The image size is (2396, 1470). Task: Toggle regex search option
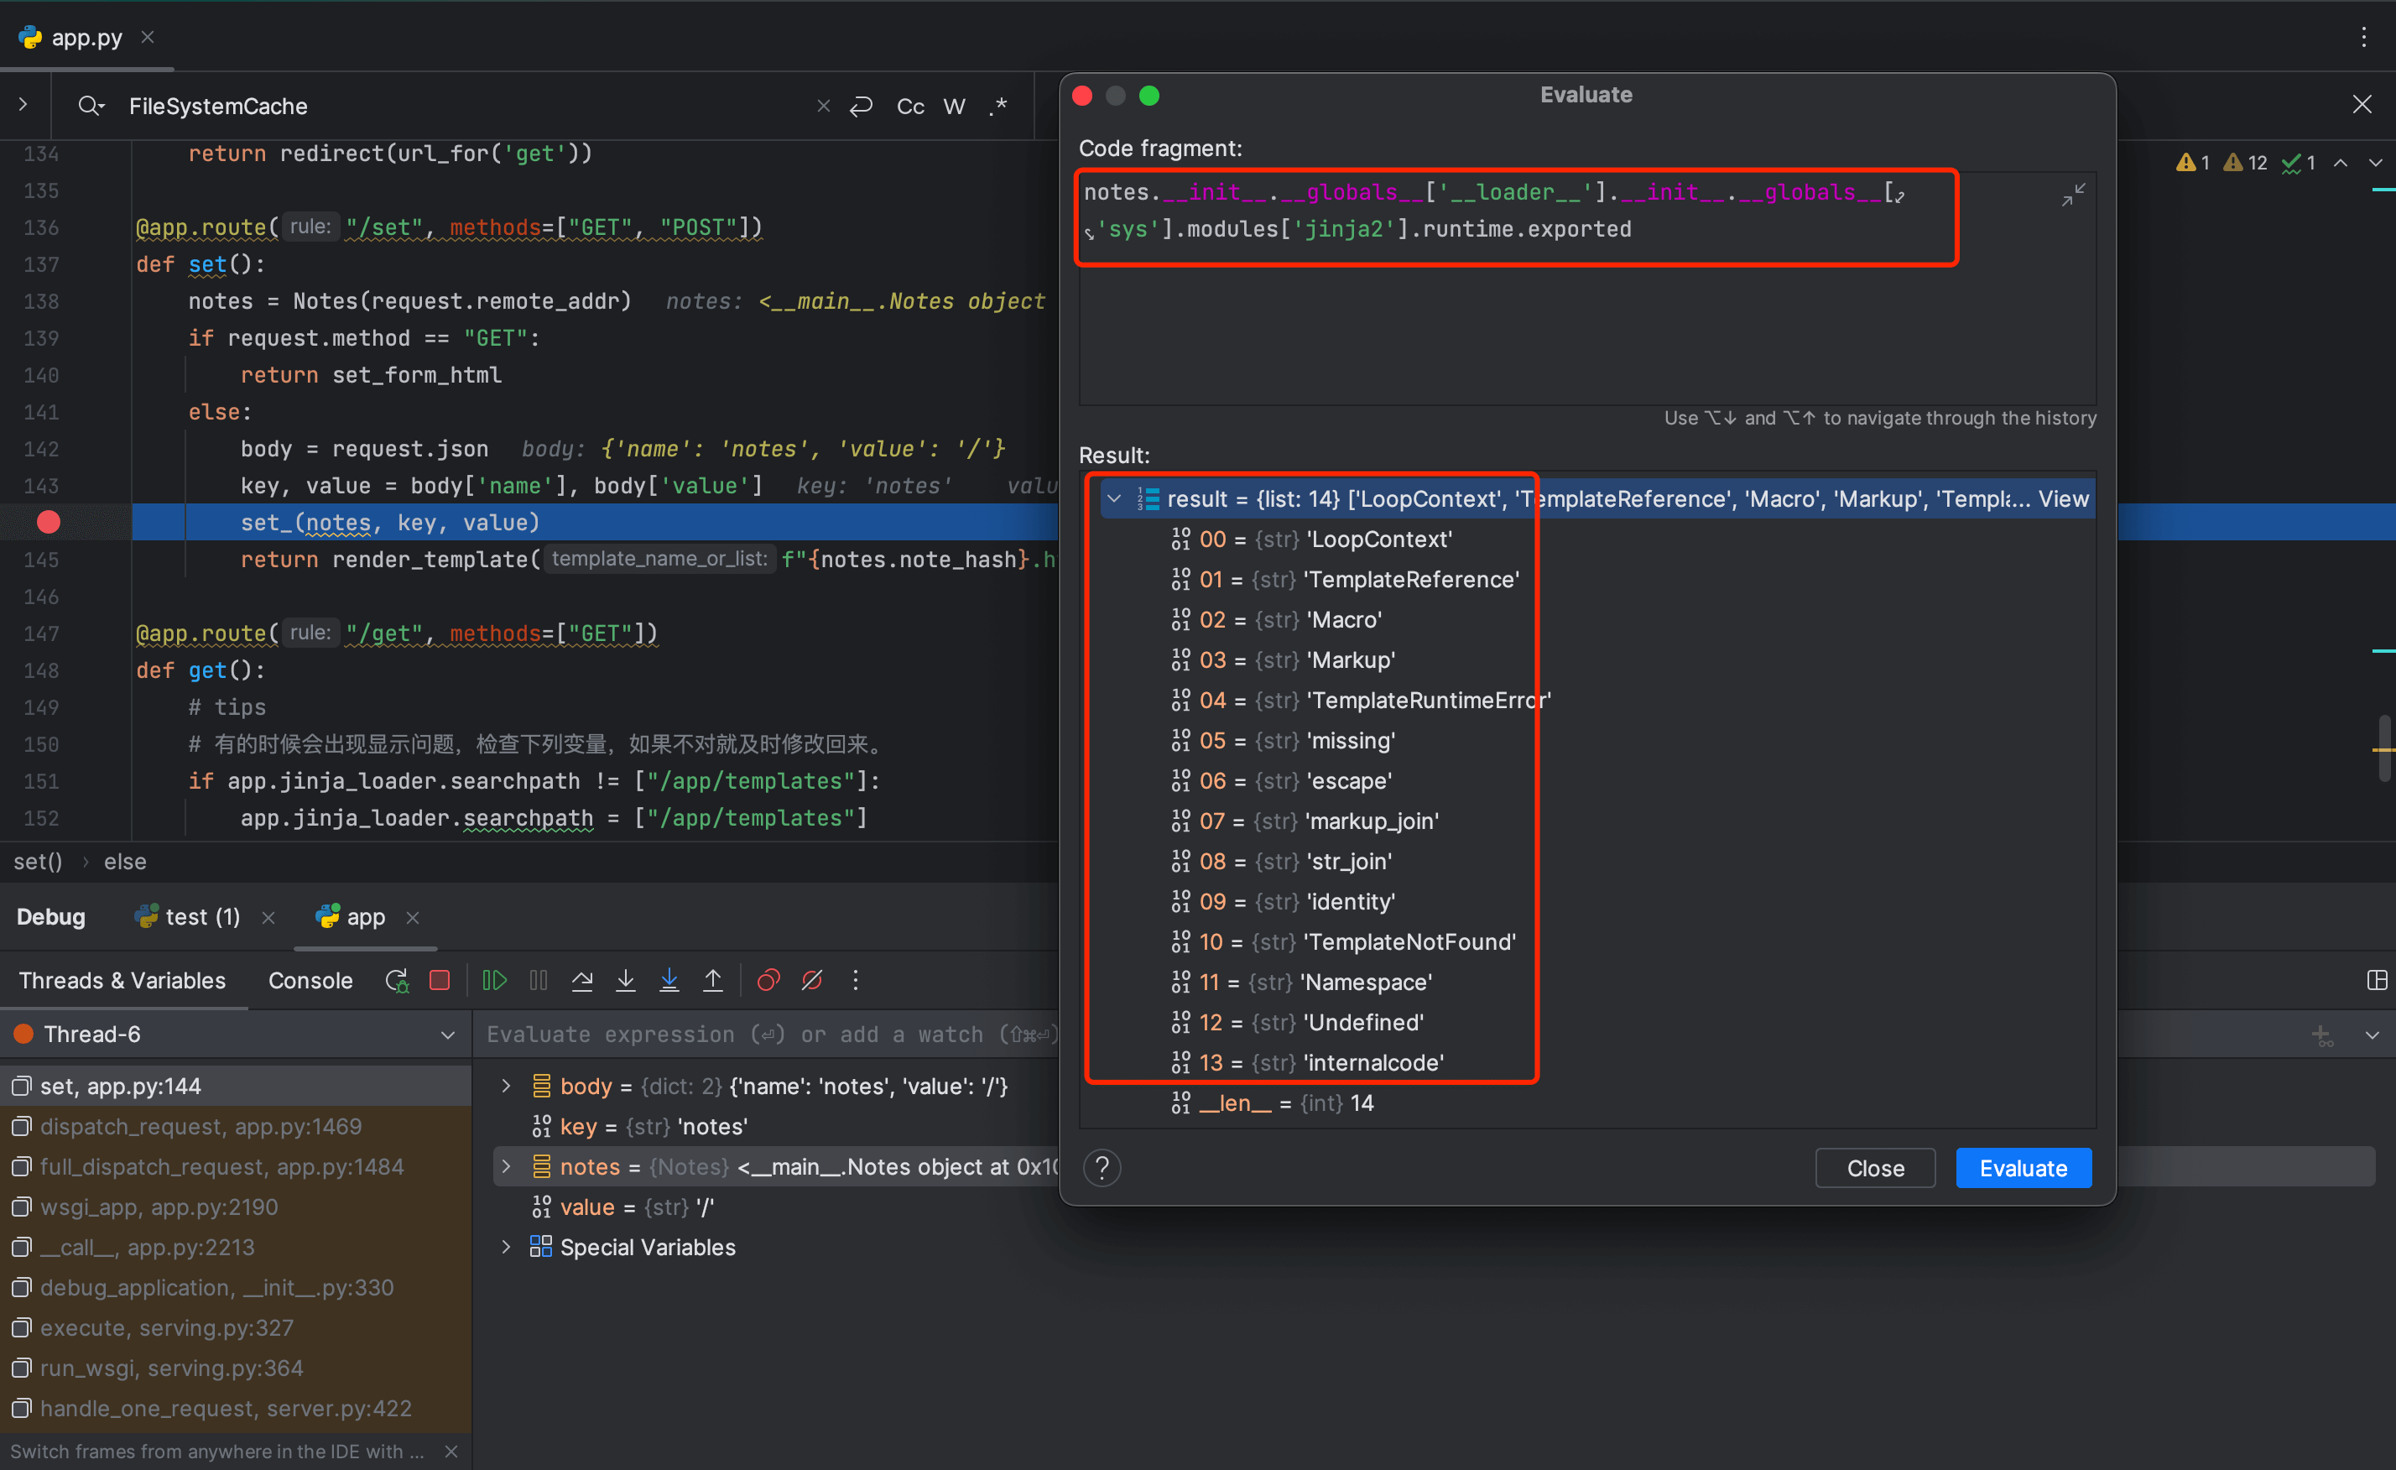click(x=997, y=106)
